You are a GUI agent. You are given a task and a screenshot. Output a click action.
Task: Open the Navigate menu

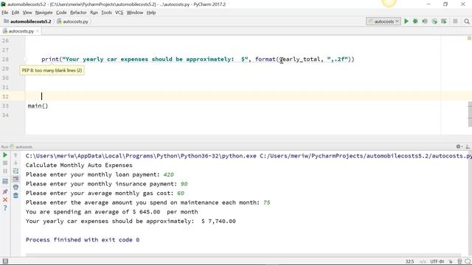[x=44, y=13]
